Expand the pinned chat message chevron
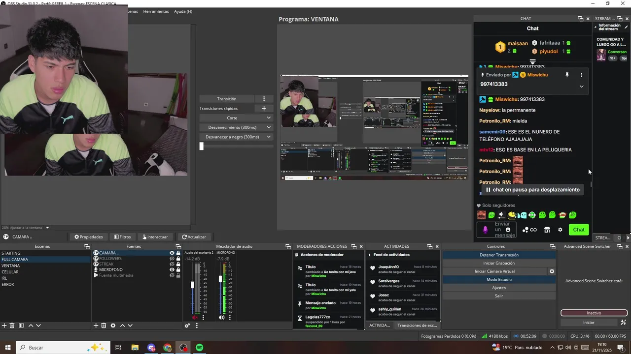Screen dimensions: 631x354 pos(581,86)
